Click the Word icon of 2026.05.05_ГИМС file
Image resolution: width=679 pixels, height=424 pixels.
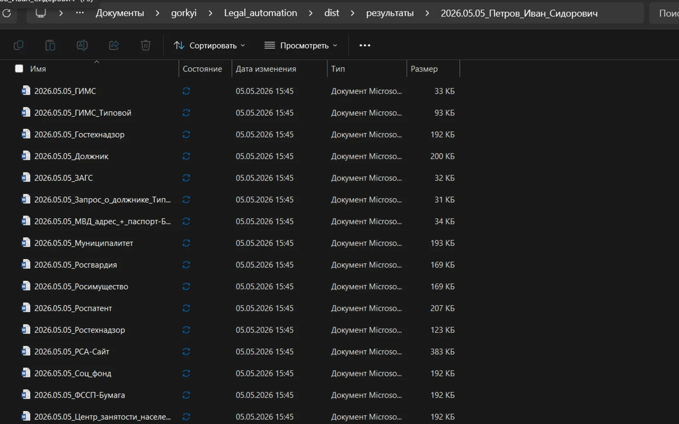(26, 91)
